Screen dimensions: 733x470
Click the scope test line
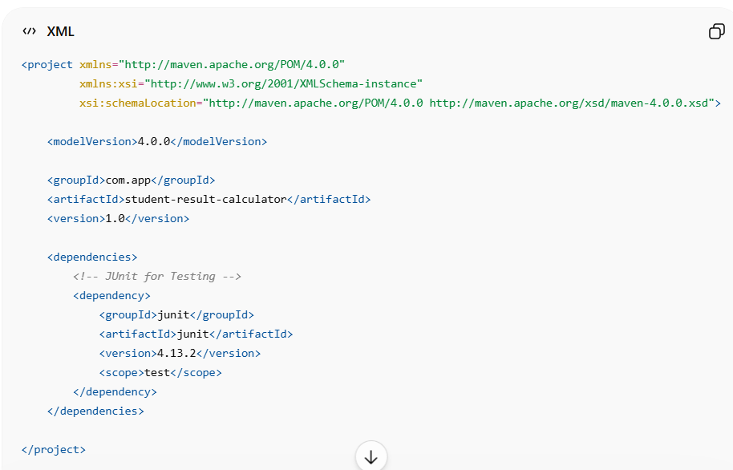tap(160, 373)
